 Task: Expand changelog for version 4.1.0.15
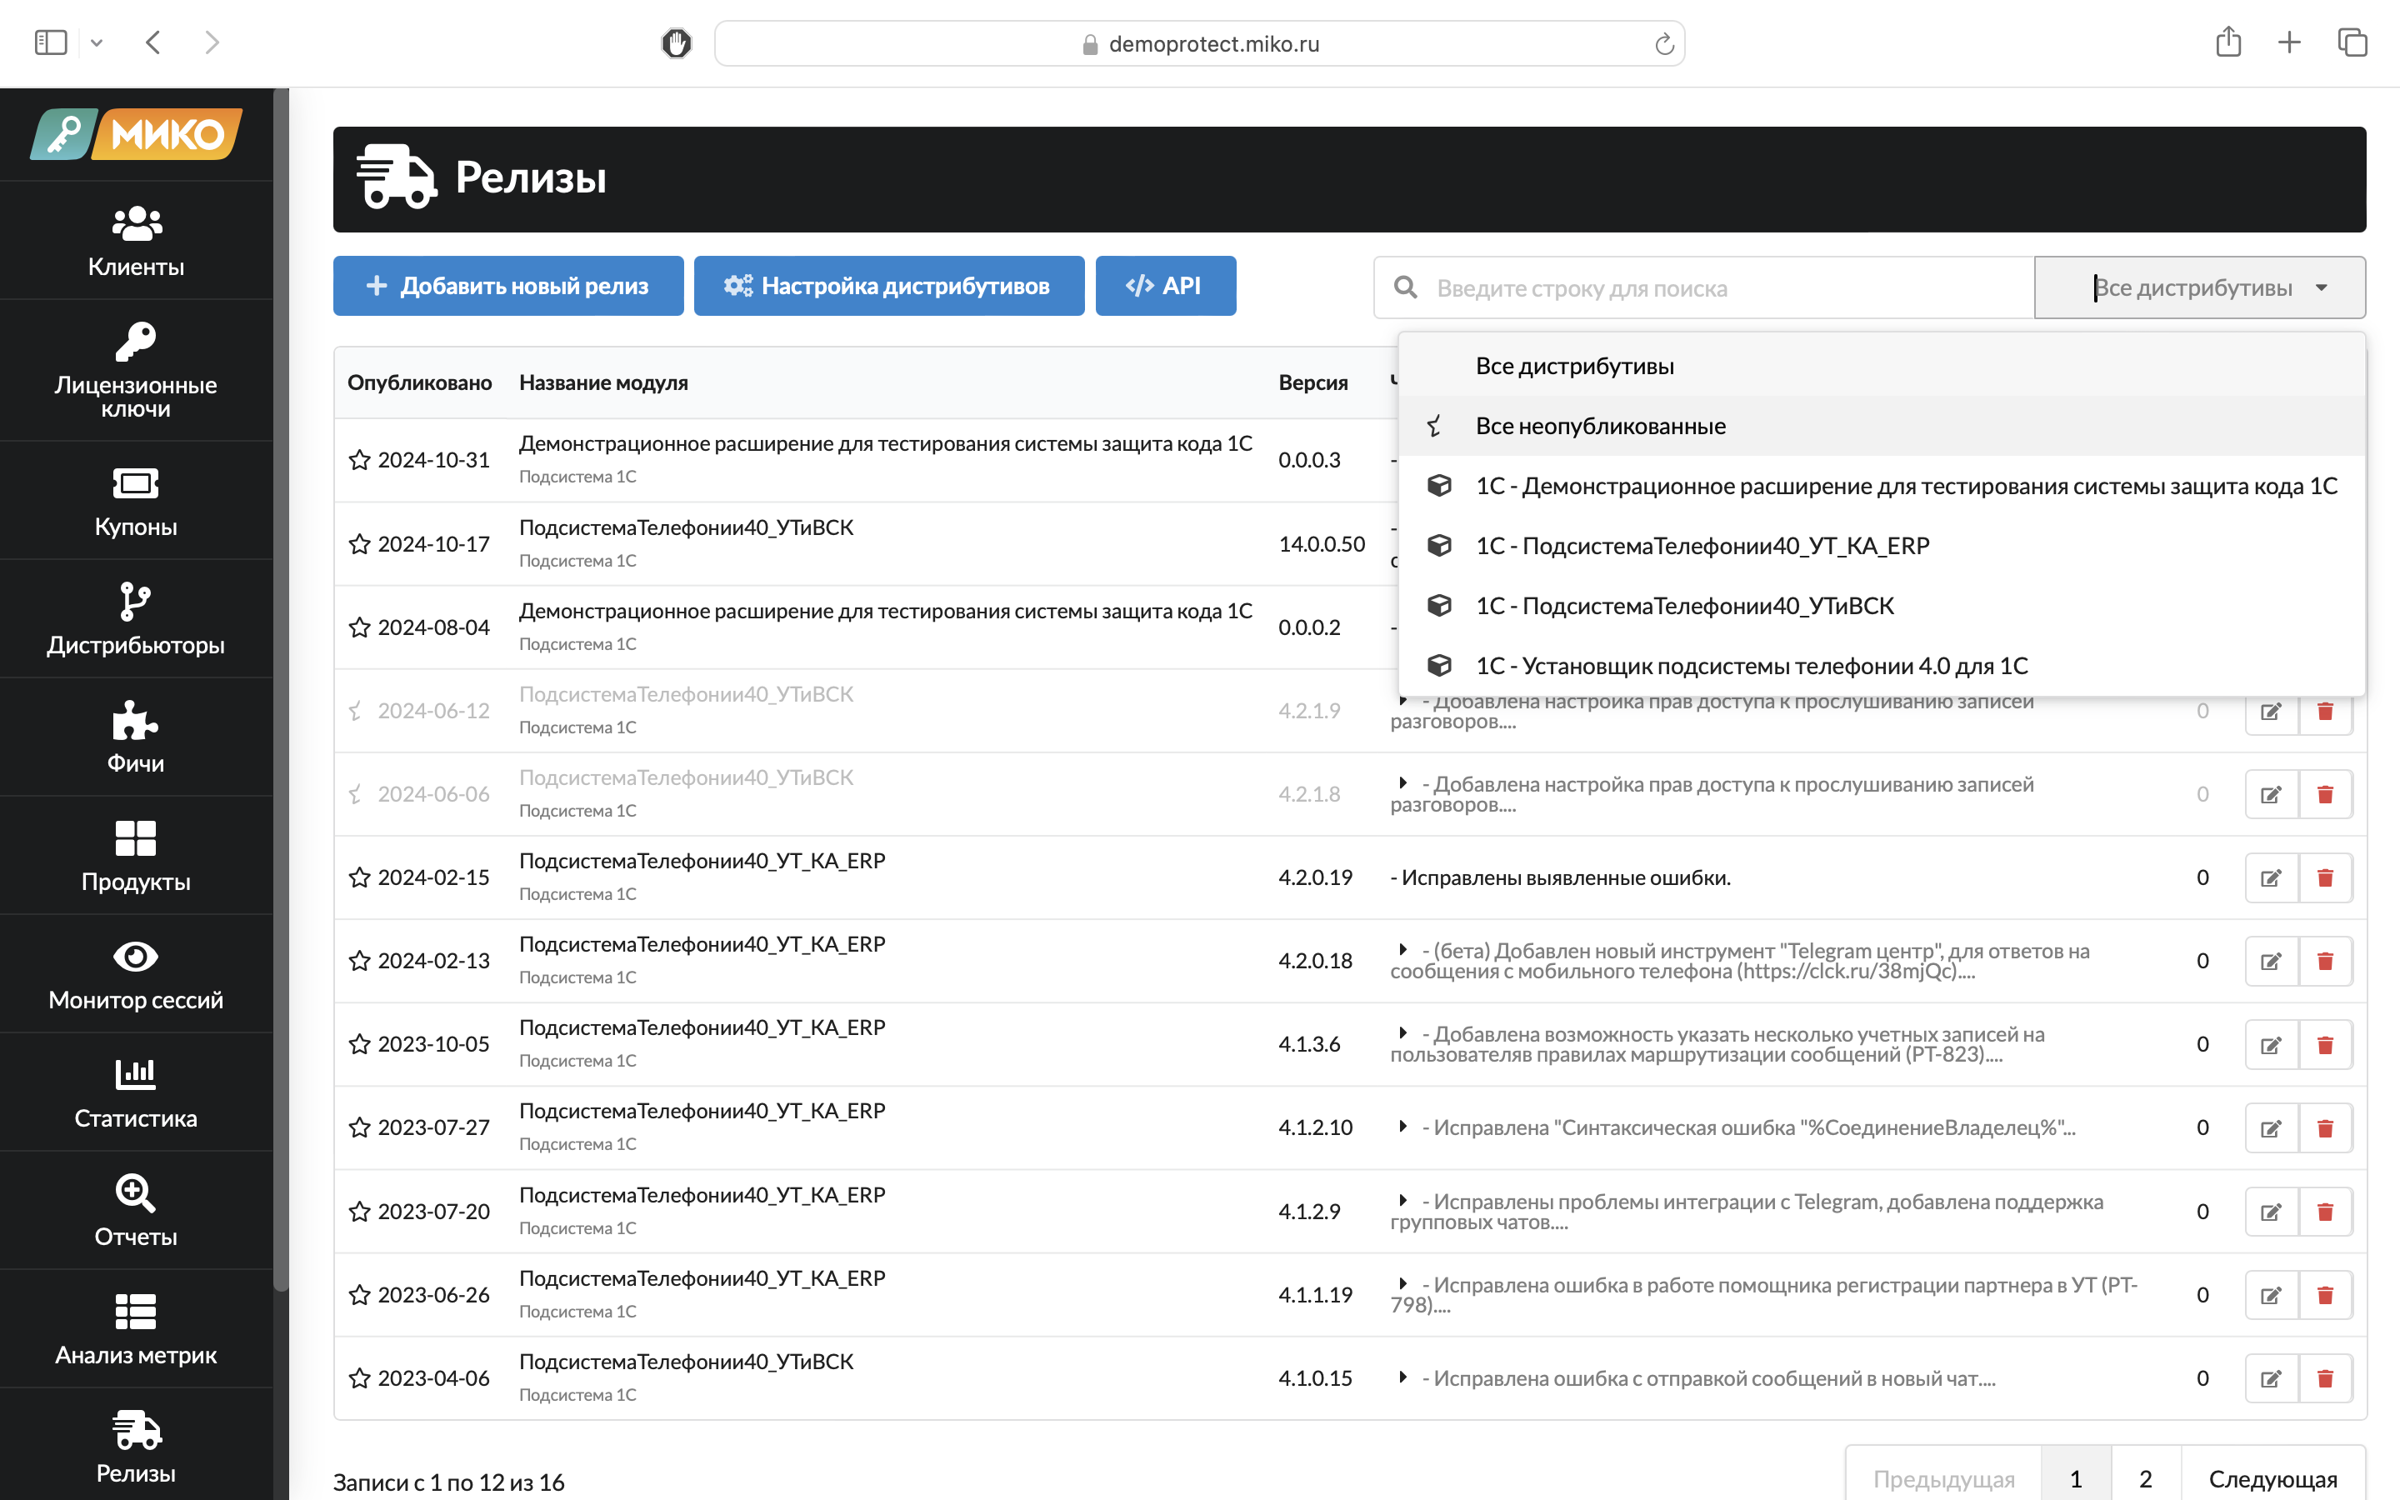click(x=1402, y=1377)
